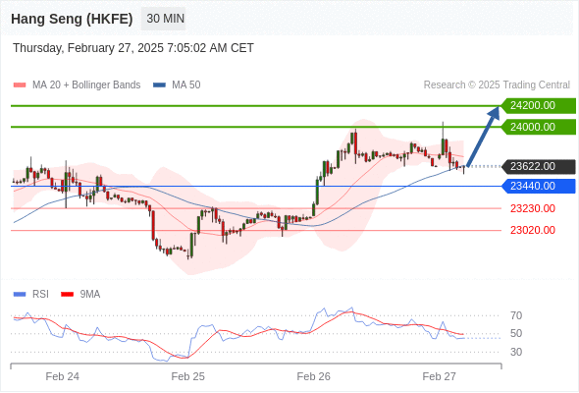Click the RSI 50 level label
The image size is (579, 393).
[516, 333]
